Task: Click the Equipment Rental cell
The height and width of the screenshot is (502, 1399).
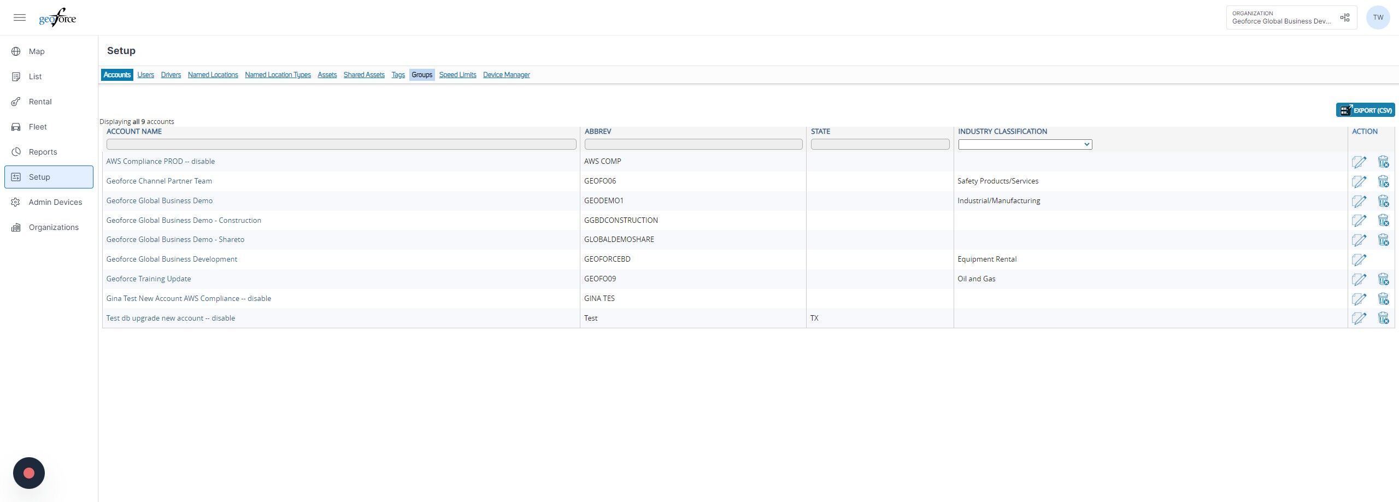Action: (987, 259)
